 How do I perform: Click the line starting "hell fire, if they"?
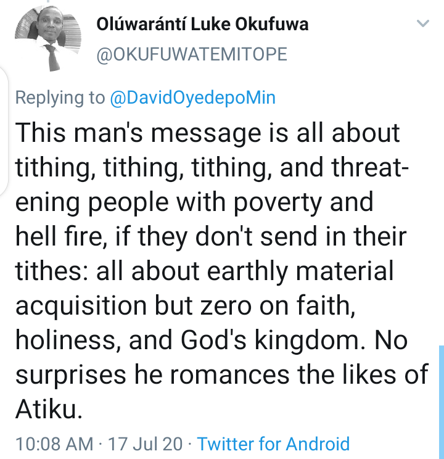(x=211, y=237)
